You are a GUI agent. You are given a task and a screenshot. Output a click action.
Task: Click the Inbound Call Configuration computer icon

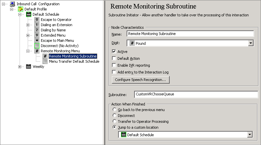[12, 4]
